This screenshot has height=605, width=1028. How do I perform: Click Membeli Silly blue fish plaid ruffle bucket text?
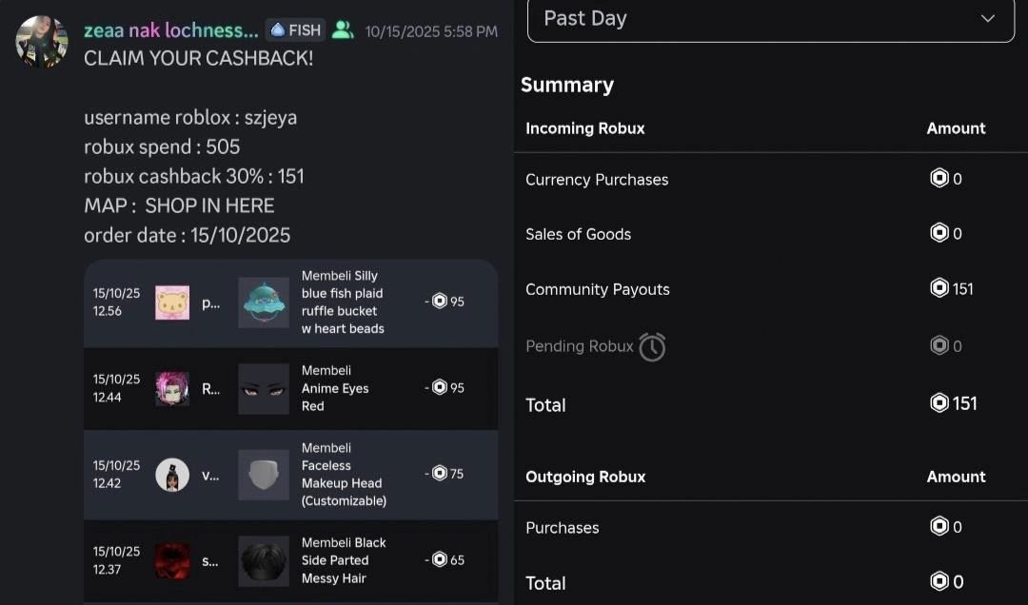pos(343,302)
